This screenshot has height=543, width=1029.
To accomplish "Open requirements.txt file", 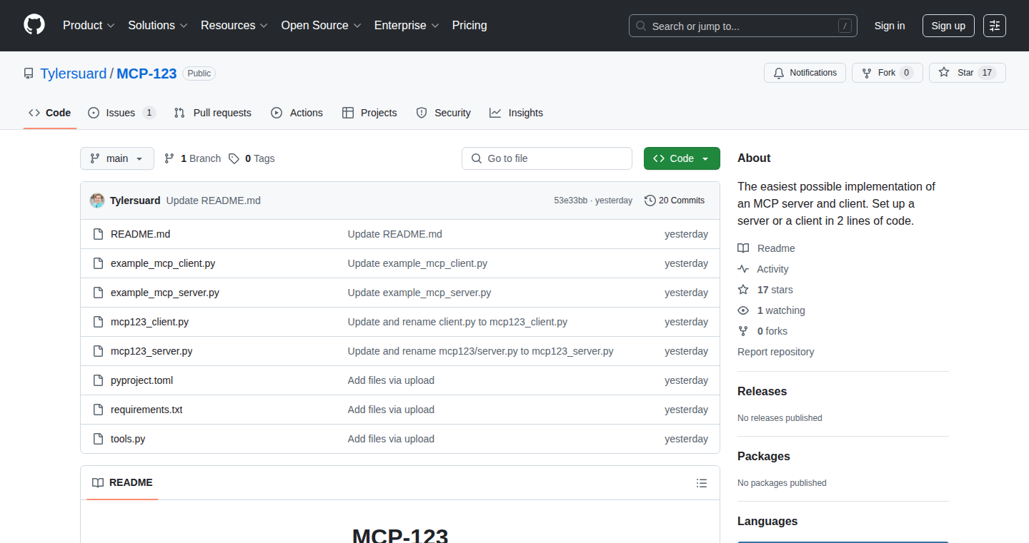I will coord(146,410).
